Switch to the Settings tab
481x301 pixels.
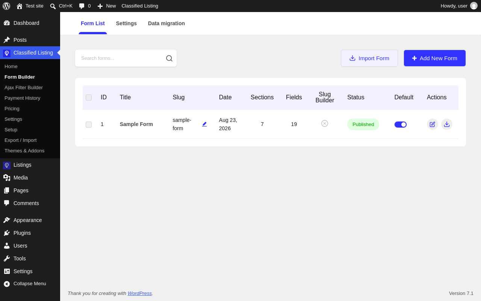(x=126, y=23)
